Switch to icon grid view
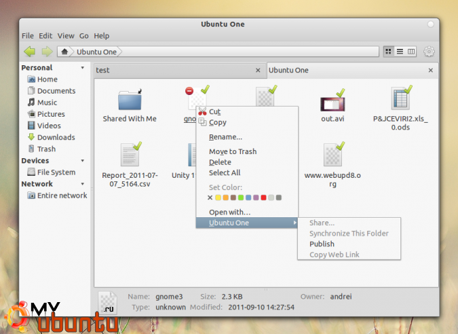Screen dimensions: 458x334 pos(389,52)
